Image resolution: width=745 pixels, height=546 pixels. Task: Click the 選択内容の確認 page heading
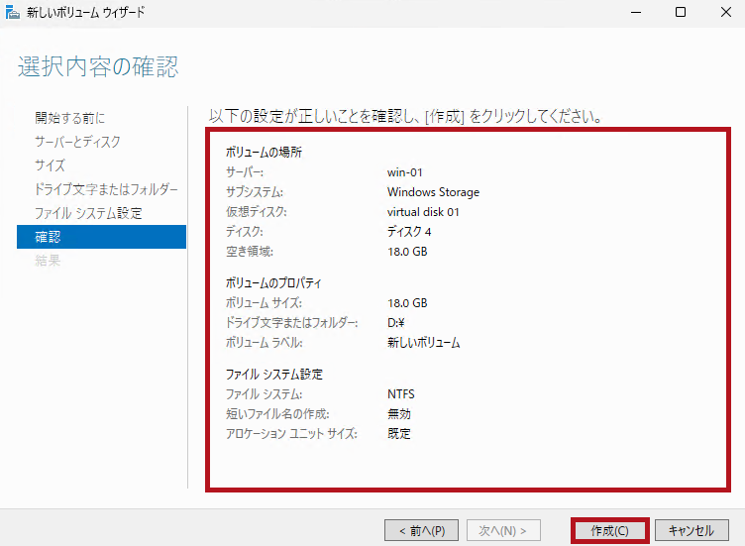point(98,67)
